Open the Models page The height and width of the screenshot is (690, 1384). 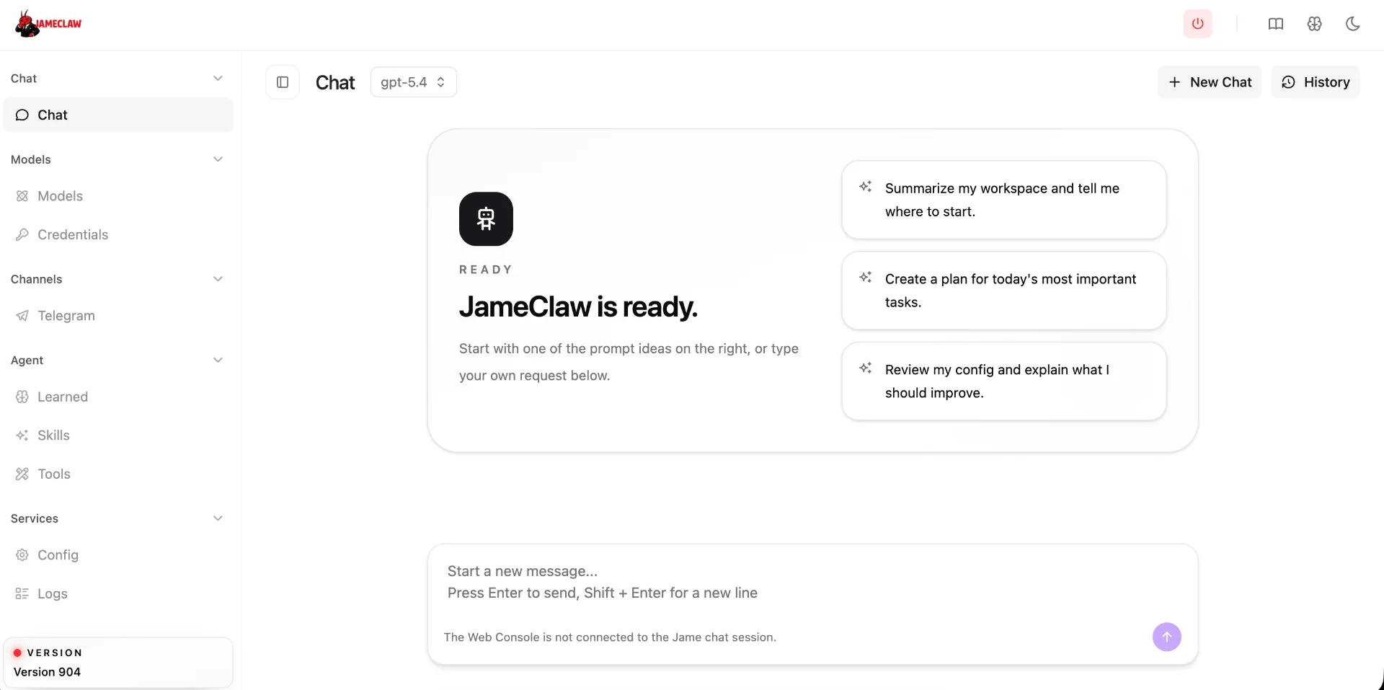[x=118, y=196]
